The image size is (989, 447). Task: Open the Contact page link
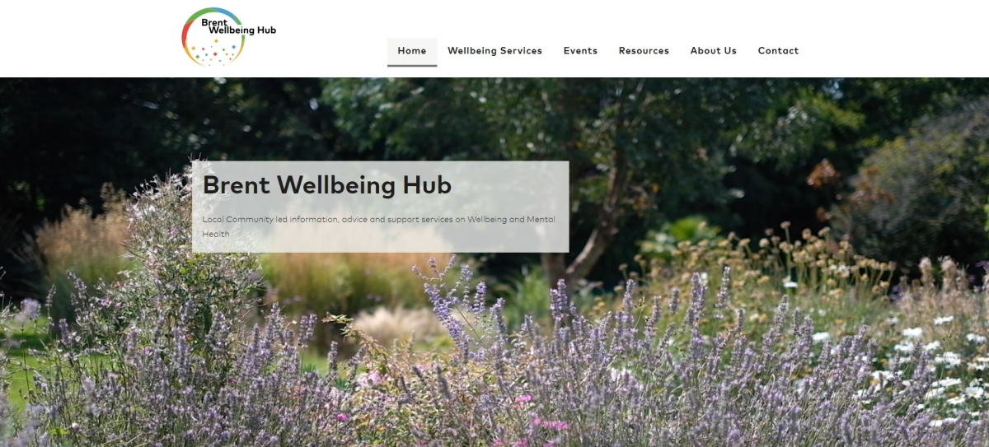pos(778,50)
